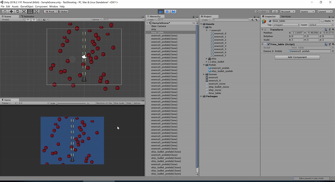Collapse the Transform component
Screen dimensions: 335x182
point(262,29)
